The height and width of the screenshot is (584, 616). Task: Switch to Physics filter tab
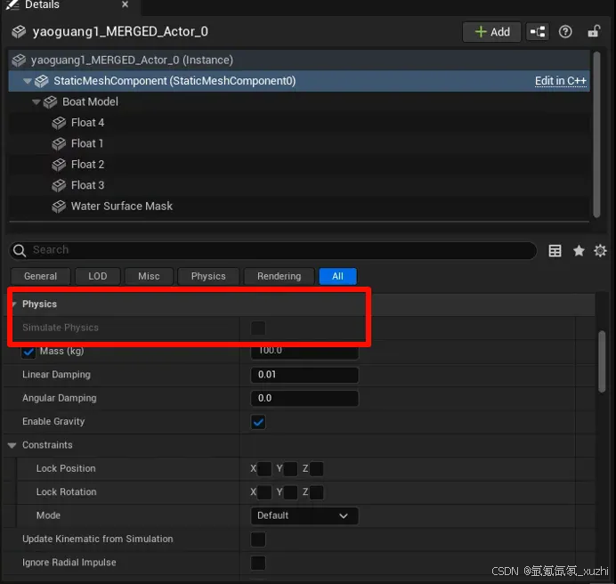[208, 276]
